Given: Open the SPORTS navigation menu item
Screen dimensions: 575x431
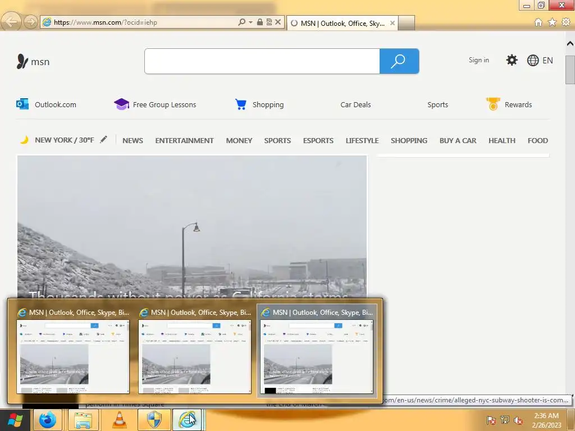Looking at the screenshot, I should tap(277, 141).
